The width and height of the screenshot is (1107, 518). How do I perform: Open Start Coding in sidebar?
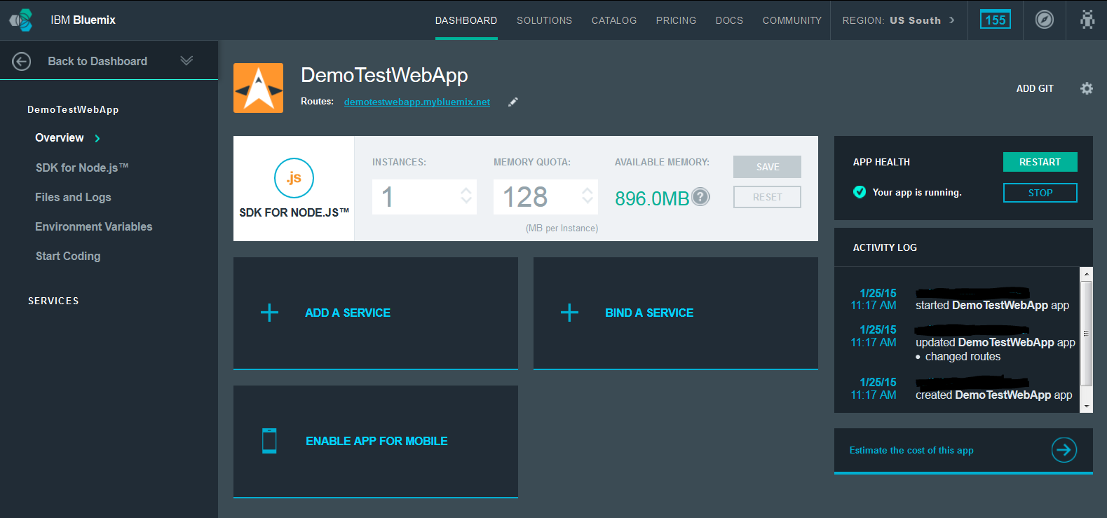(x=68, y=256)
